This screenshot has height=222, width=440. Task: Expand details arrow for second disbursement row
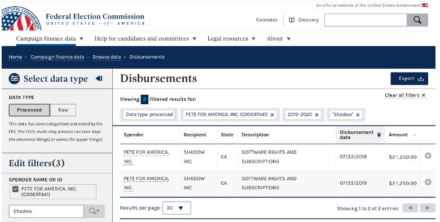pos(428,182)
